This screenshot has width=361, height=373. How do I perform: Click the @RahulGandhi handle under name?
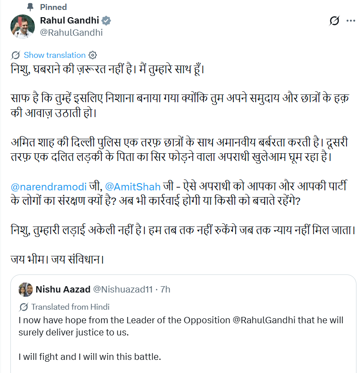point(71,33)
